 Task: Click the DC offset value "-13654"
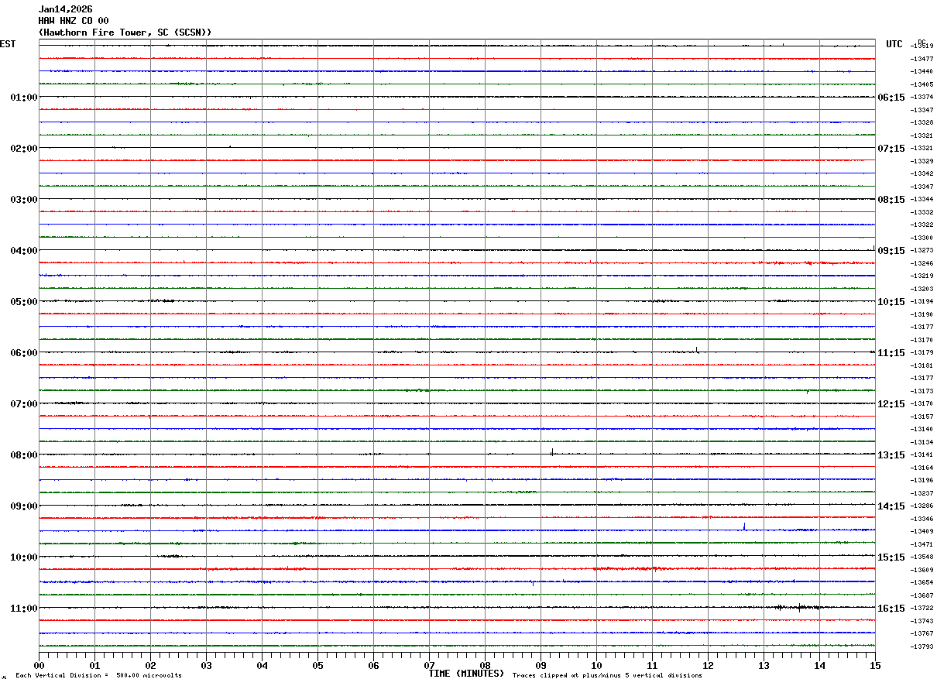(x=922, y=582)
